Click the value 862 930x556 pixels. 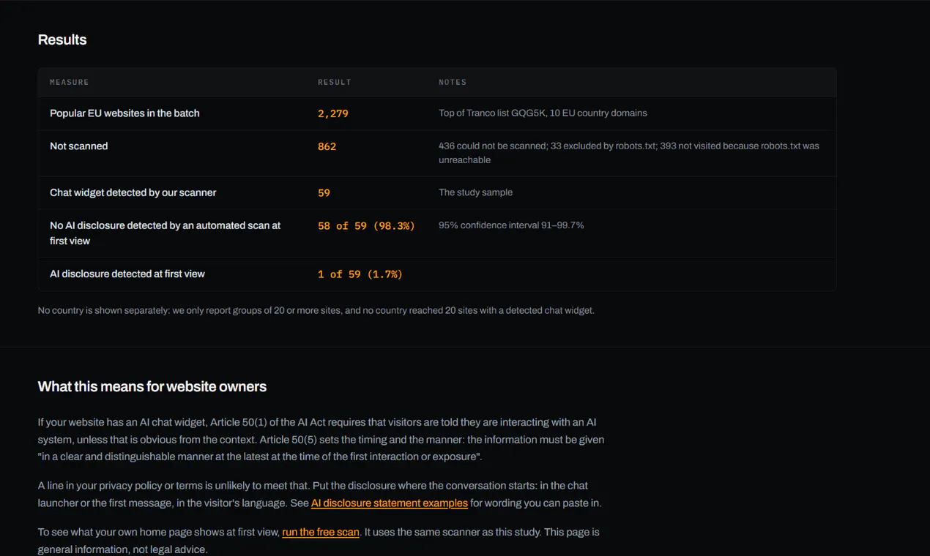(x=327, y=146)
